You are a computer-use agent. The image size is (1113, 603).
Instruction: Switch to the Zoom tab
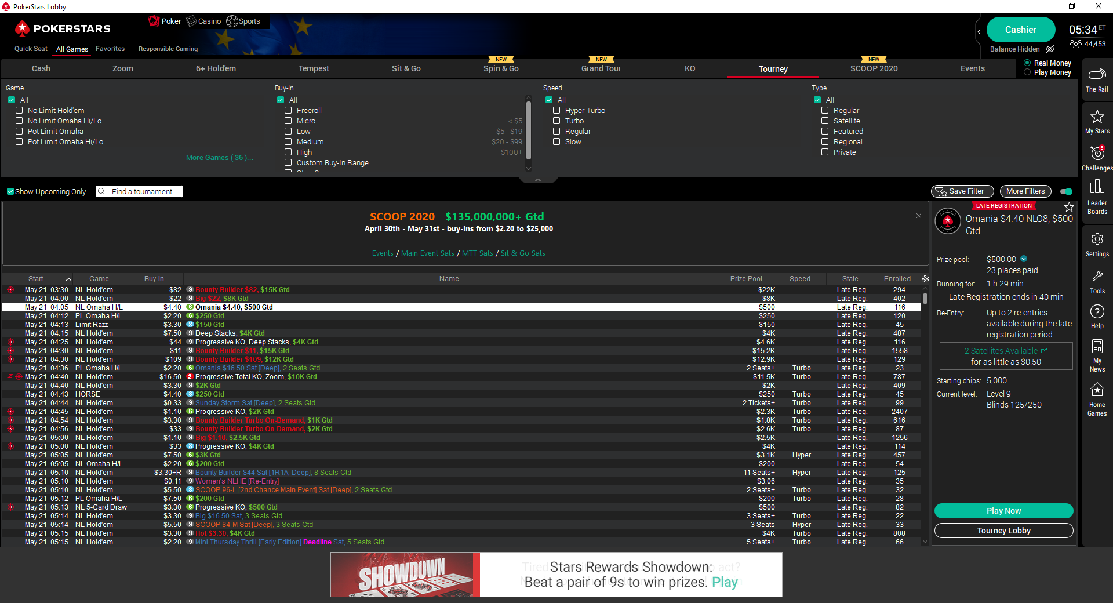122,68
